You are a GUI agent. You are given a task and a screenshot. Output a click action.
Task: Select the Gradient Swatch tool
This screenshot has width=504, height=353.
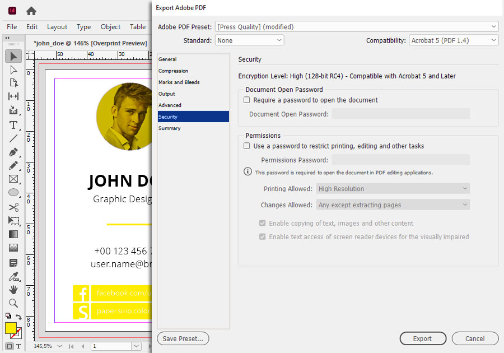tap(13, 234)
